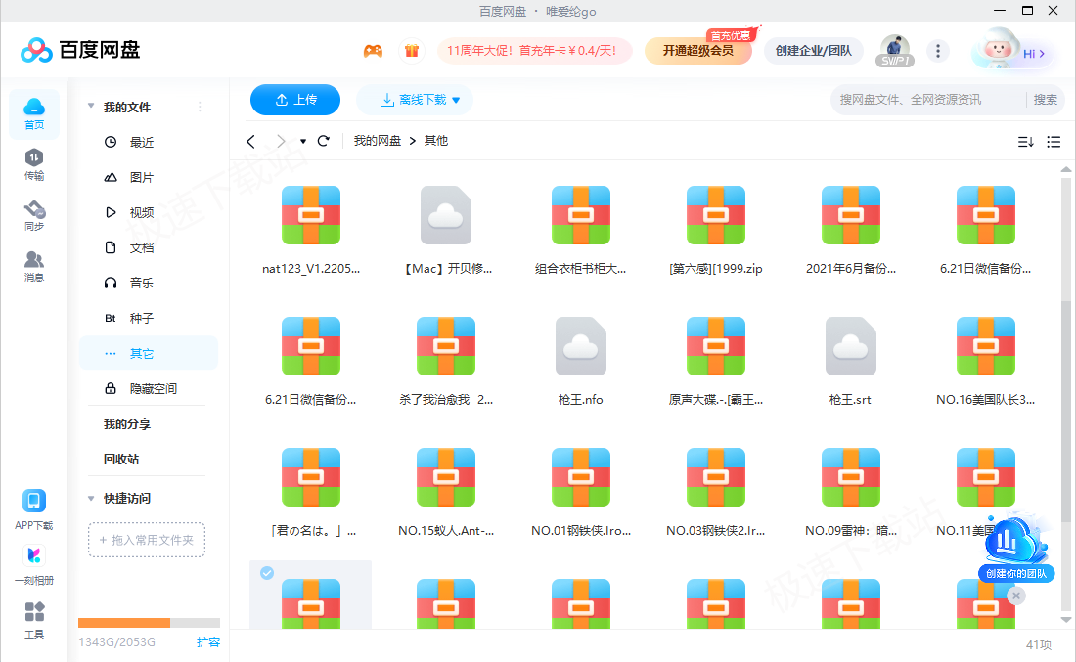Go forward with the right arrow
The image size is (1076, 662).
(x=280, y=142)
